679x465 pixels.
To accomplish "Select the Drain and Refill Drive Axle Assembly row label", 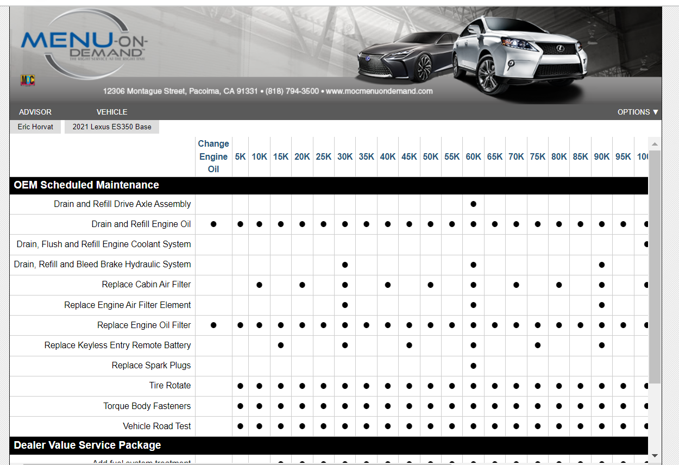I will (x=122, y=204).
